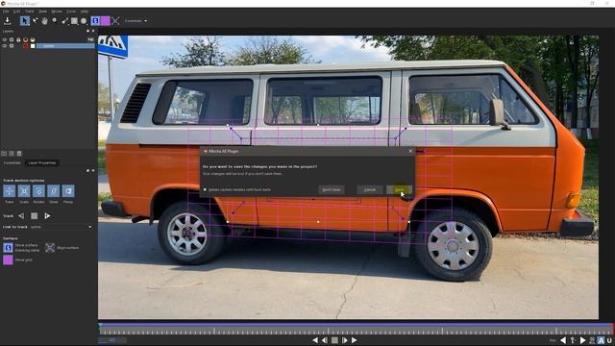Click the layer header eye column icon
This screenshot has width=615, height=346.
[x=4, y=40]
